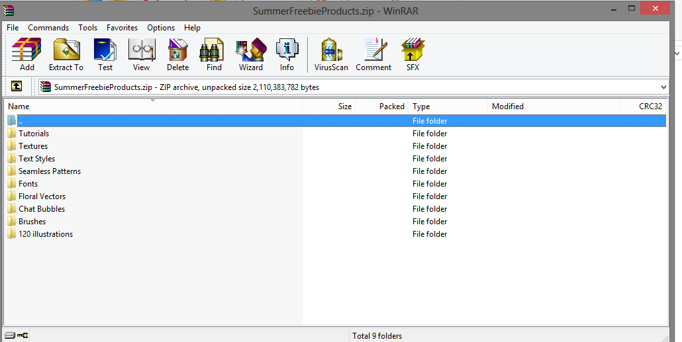Click the Tutorials folder icon
This screenshot has height=342, width=682.
(11, 134)
